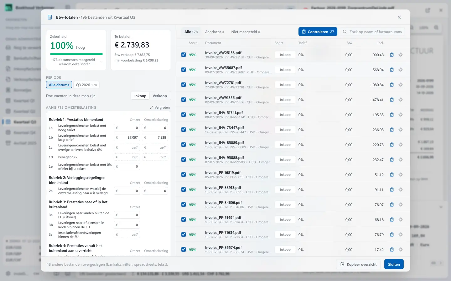Select Verkoop document type option
Image resolution: width=451 pixels, height=281 pixels.
(x=160, y=96)
